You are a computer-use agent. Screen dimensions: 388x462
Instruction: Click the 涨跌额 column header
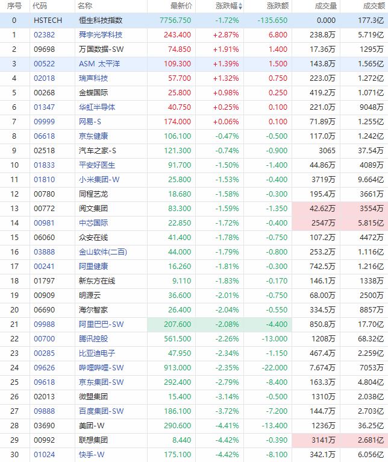pos(278,6)
